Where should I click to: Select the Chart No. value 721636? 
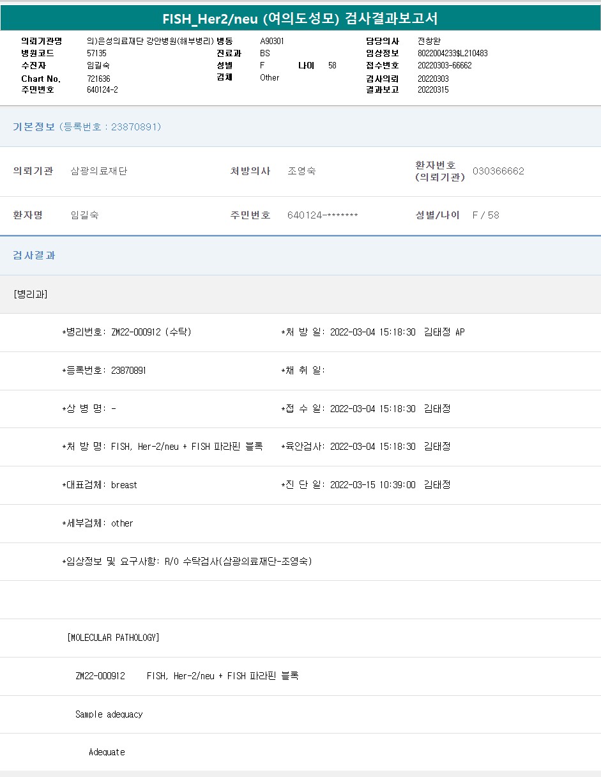98,78
